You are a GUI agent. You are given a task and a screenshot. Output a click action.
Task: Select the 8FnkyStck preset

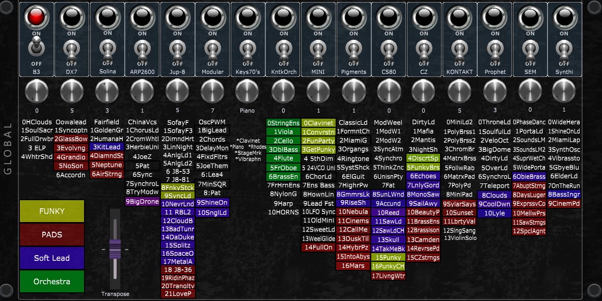[178, 187]
